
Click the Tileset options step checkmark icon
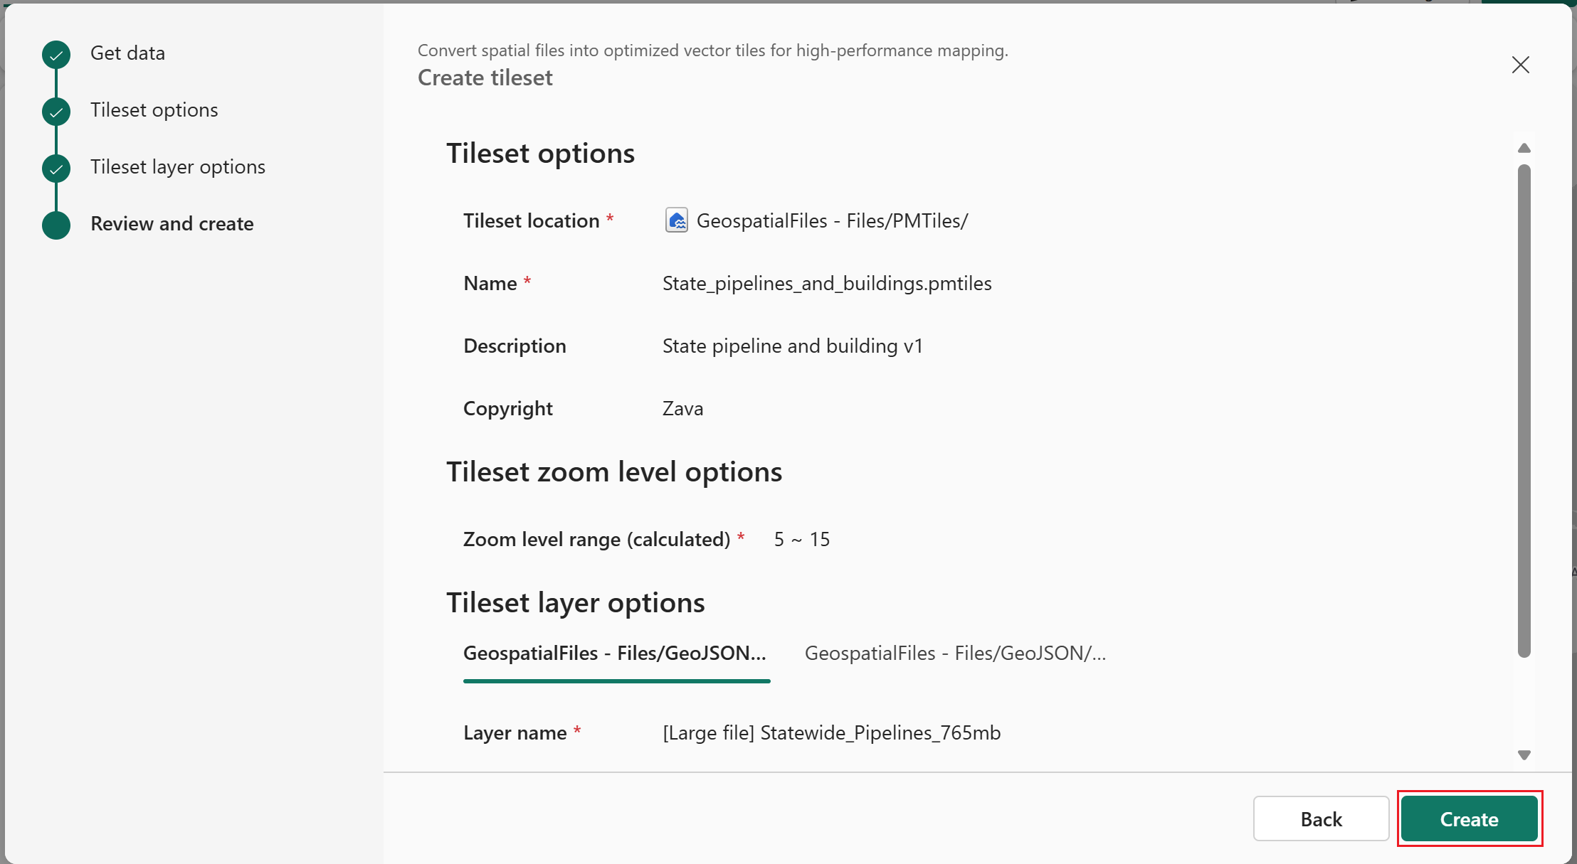(x=56, y=112)
